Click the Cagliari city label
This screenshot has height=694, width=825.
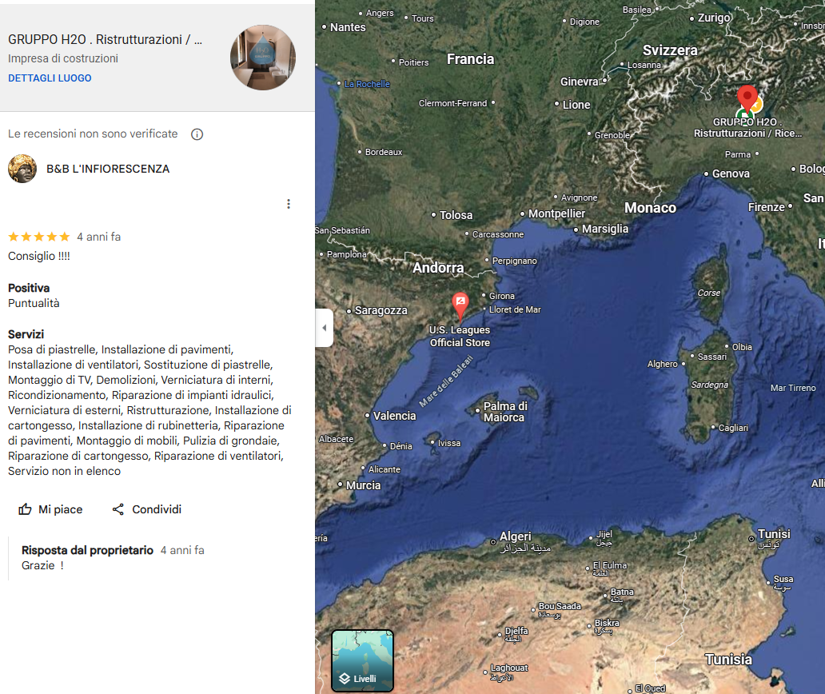coord(733,428)
